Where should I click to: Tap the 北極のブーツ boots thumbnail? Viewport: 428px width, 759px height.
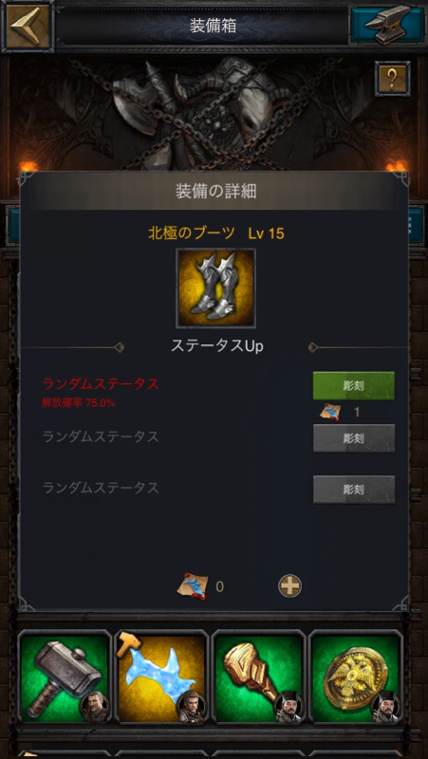coord(216,288)
